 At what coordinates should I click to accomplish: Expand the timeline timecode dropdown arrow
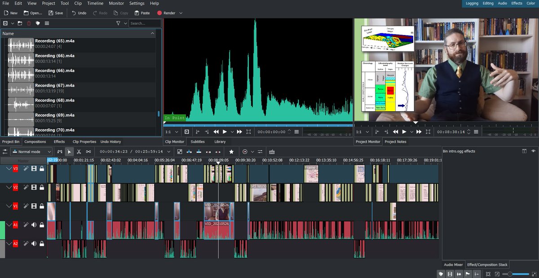click(169, 152)
